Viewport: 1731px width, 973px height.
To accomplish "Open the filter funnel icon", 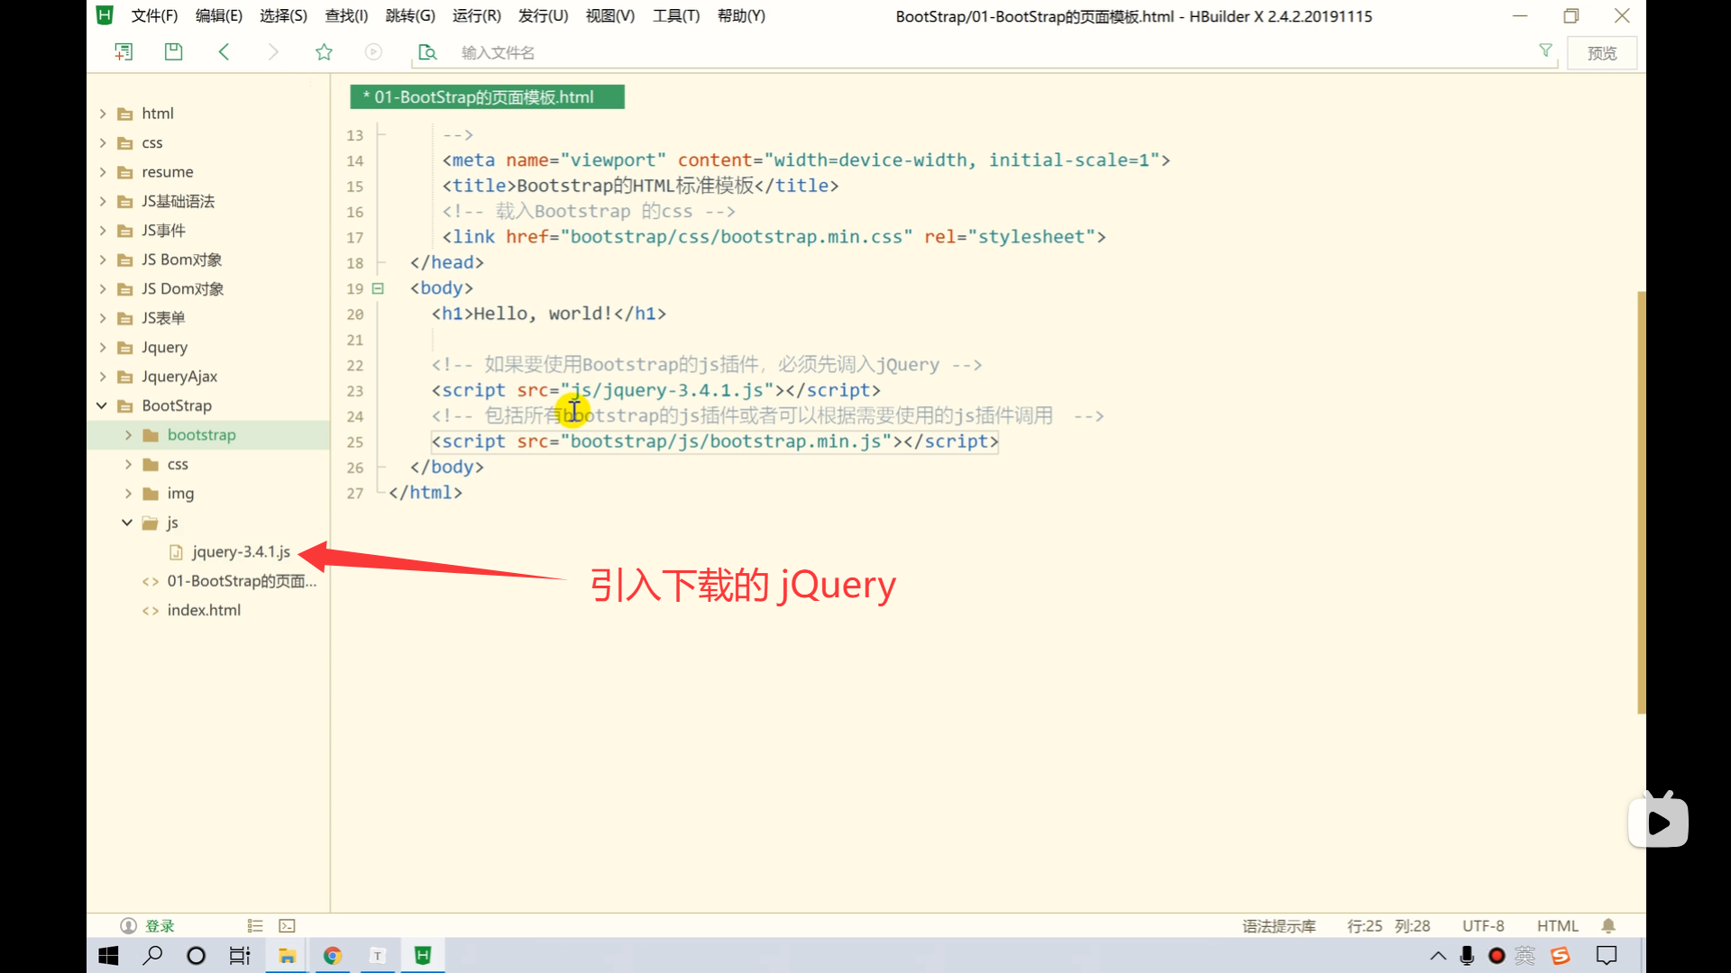I will click(1545, 51).
